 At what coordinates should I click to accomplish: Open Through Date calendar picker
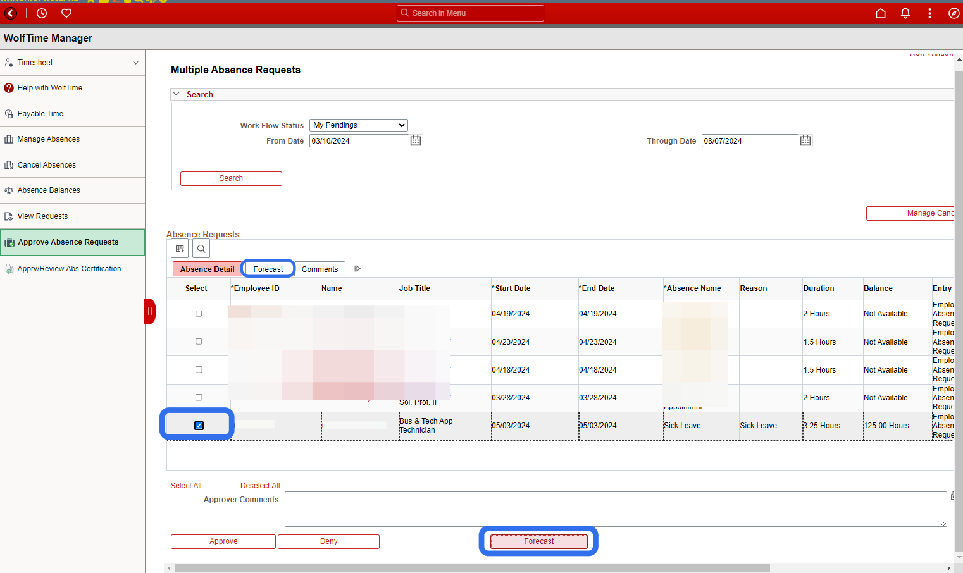[x=805, y=140]
